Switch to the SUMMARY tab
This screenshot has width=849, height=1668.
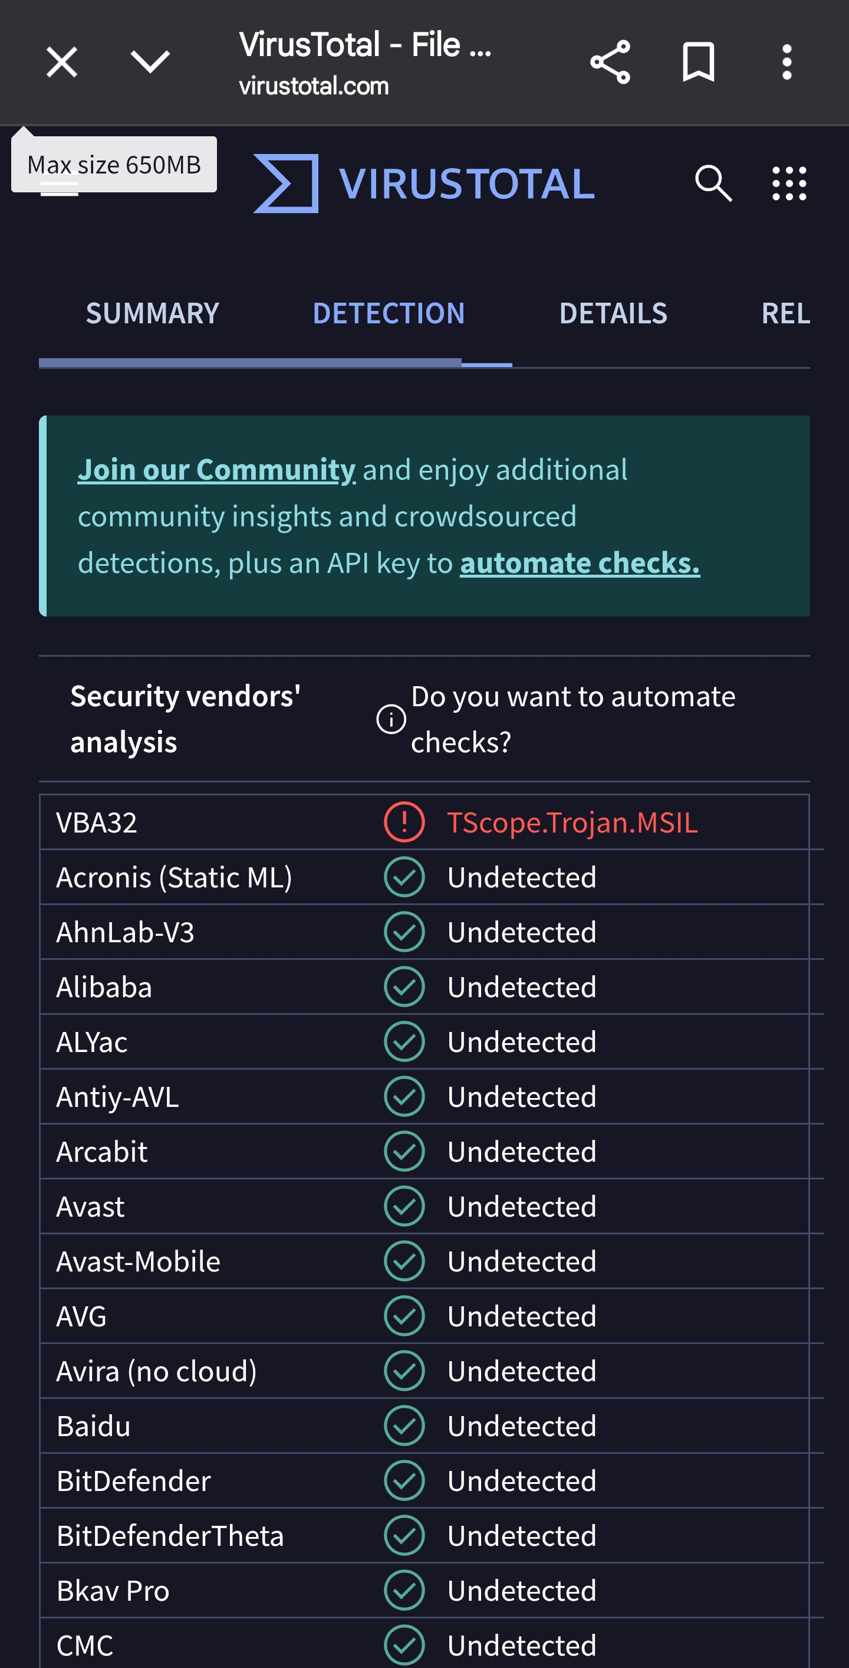pos(153,314)
